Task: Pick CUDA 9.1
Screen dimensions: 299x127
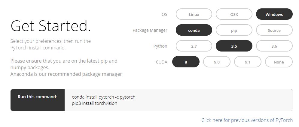Action: click(248, 62)
